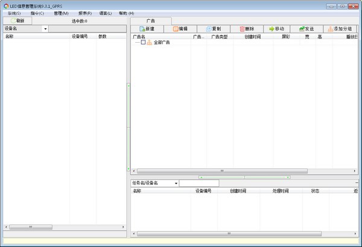
Task: Click right arrow of task list scrollbar
Action: tap(355, 234)
